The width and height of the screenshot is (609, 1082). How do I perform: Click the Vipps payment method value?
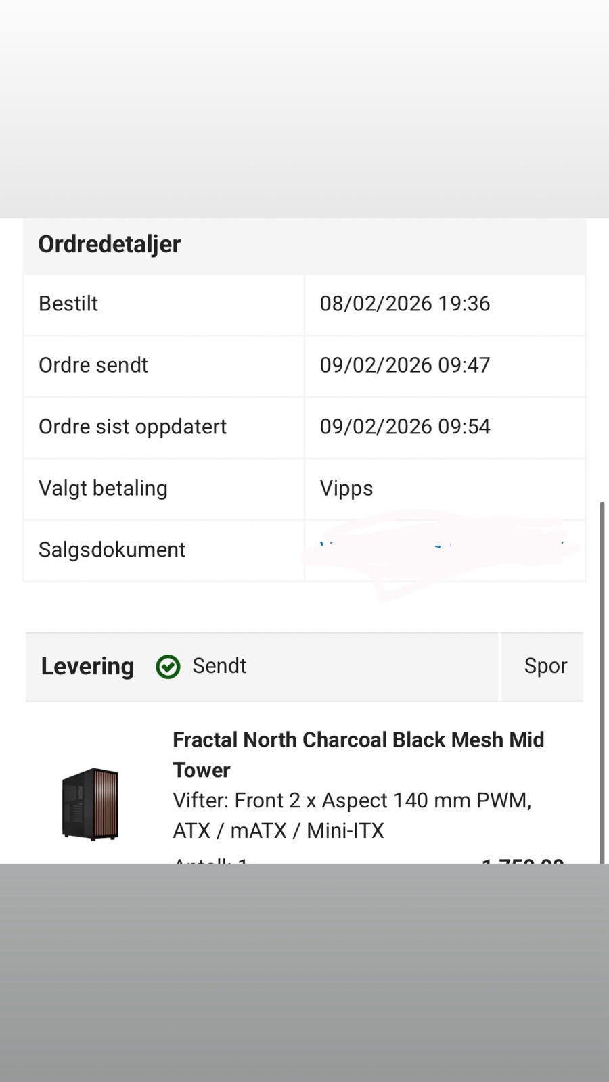coord(346,488)
